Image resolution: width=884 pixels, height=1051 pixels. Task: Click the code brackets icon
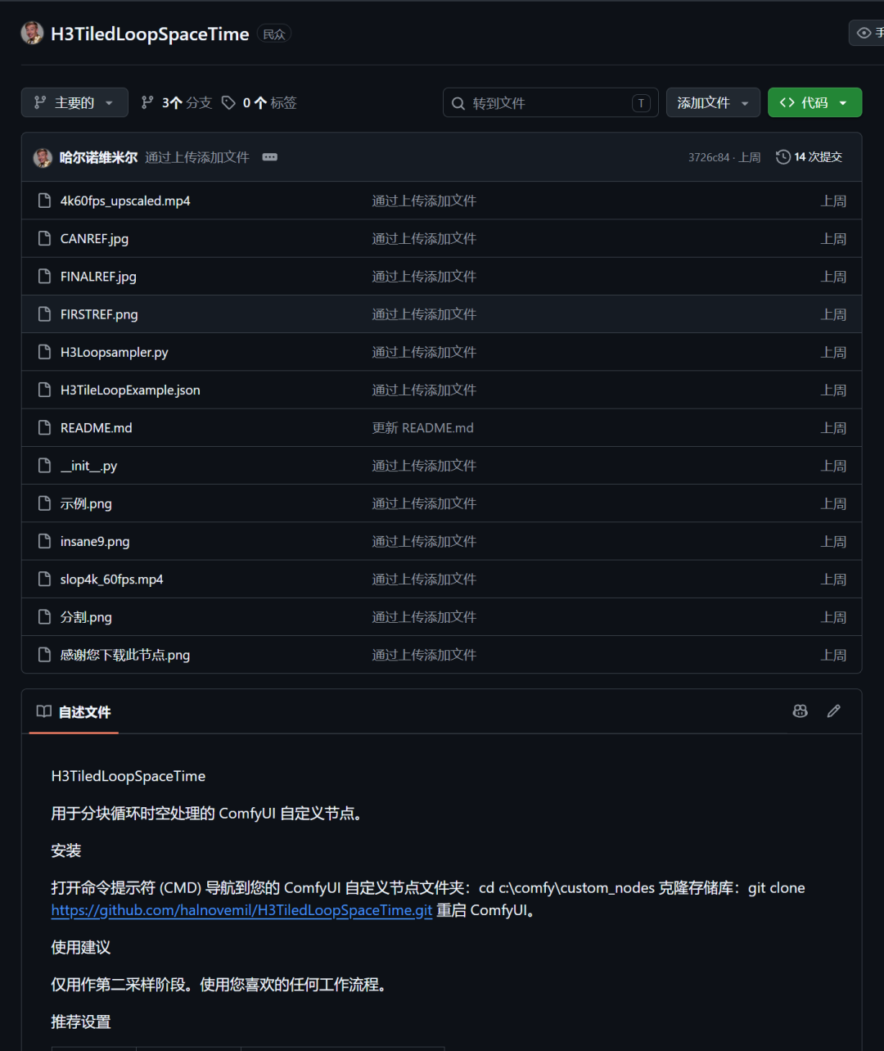[787, 102]
